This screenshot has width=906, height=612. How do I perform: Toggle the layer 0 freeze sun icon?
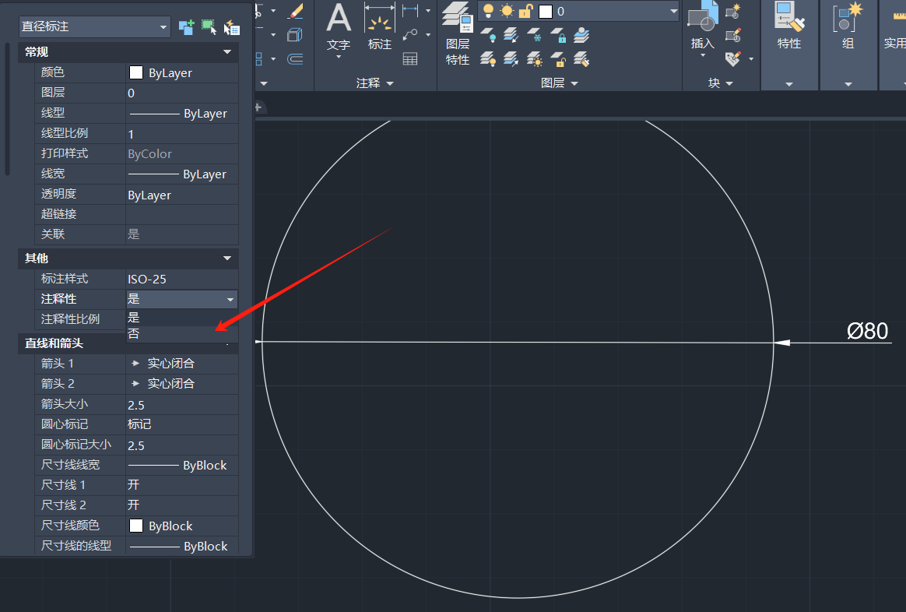507,11
